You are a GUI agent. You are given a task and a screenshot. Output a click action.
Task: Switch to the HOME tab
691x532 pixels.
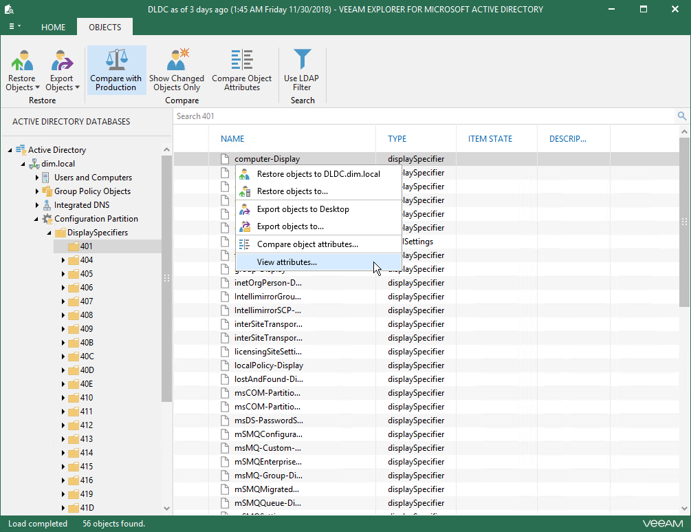point(54,27)
